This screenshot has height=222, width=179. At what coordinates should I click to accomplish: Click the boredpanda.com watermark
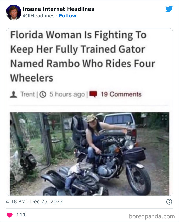point(152,216)
